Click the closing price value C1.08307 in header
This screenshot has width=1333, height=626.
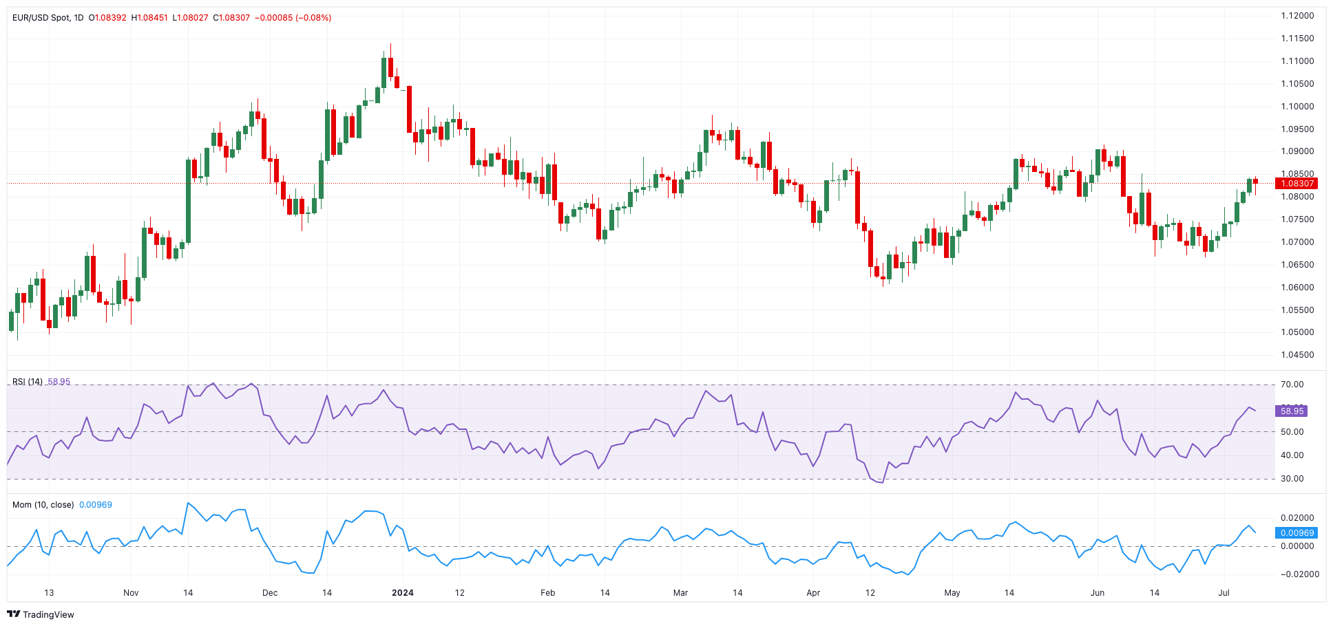coord(231,17)
